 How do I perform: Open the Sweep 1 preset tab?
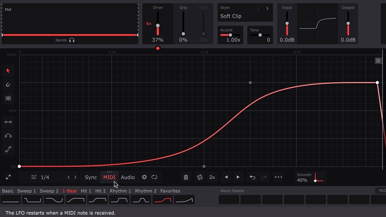[27, 191]
